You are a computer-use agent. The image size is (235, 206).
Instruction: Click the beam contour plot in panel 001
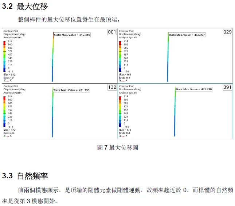pos(52,58)
